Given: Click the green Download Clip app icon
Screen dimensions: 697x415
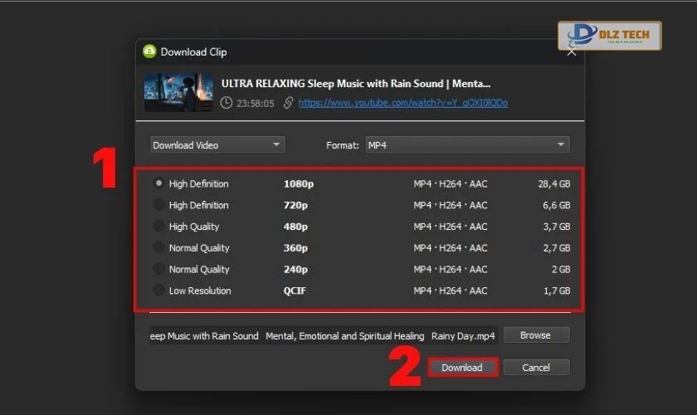Looking at the screenshot, I should point(149,51).
